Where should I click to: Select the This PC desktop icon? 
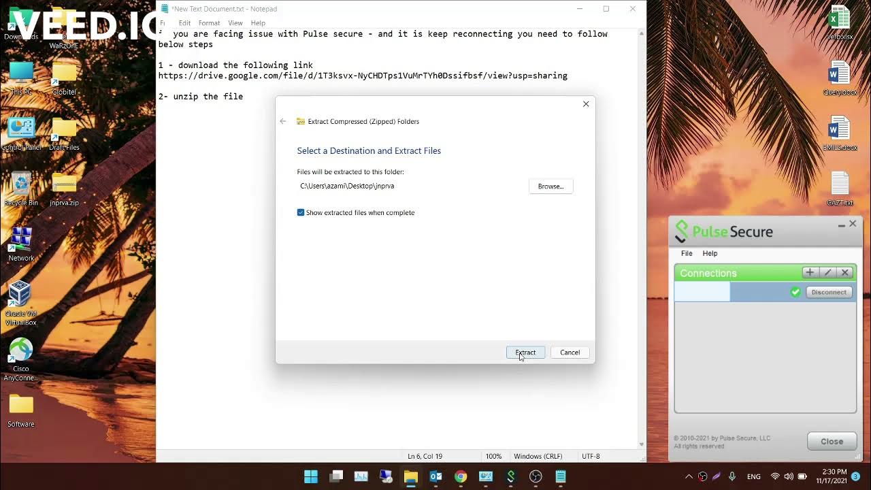click(21, 78)
